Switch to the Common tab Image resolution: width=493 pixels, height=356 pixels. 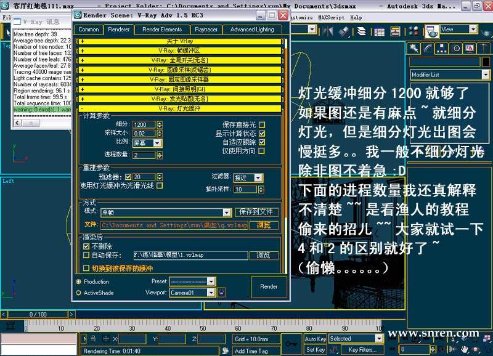click(x=89, y=29)
